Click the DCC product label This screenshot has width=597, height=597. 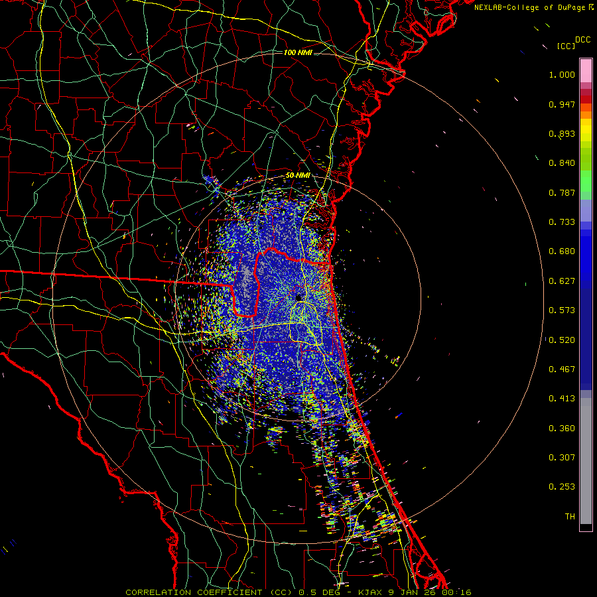click(582, 40)
